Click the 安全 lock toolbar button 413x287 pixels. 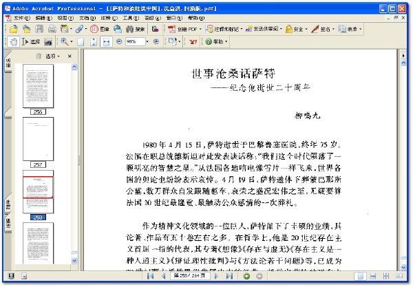pos(297,29)
